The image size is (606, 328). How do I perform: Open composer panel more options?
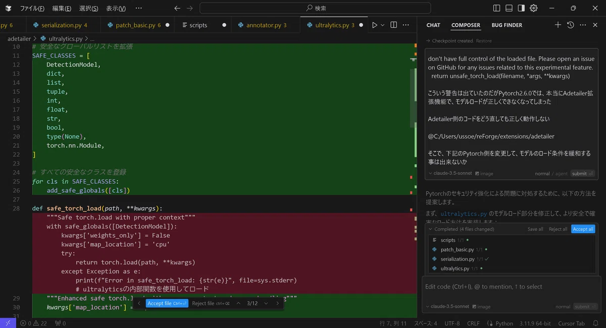pyautogui.click(x=583, y=25)
